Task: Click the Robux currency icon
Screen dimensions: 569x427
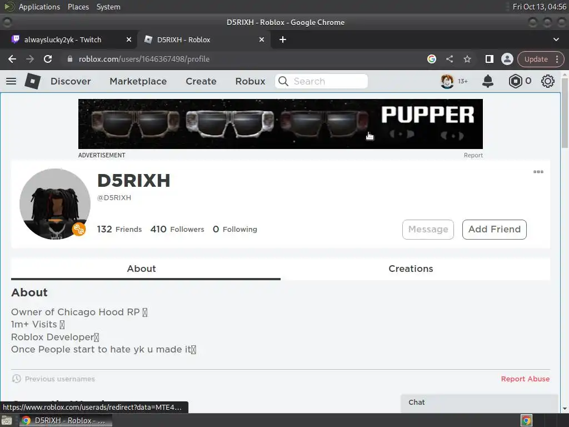Action: pos(515,81)
